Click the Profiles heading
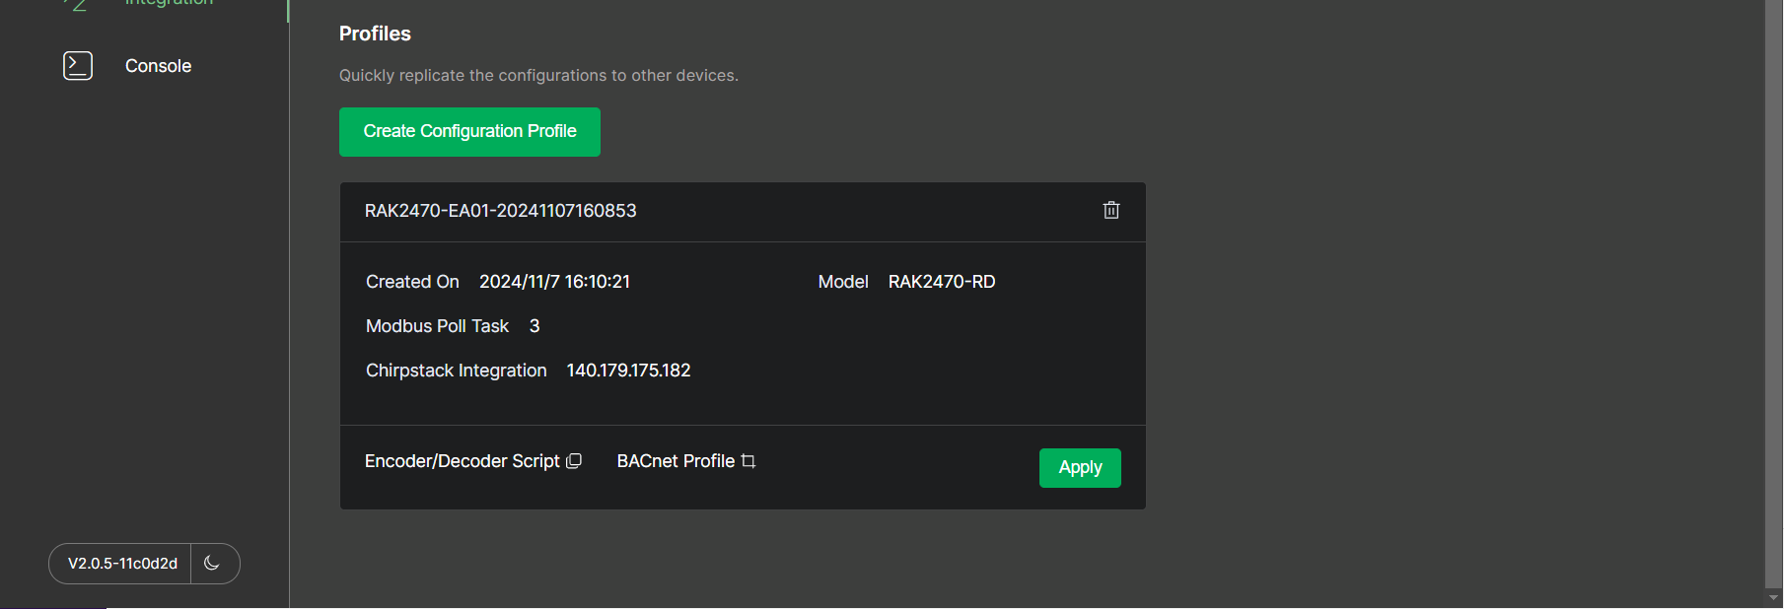Image resolution: width=1784 pixels, height=609 pixels. pyautogui.click(x=375, y=34)
